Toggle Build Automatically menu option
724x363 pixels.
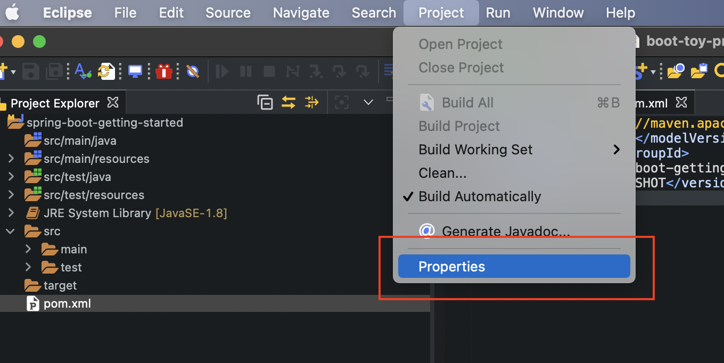(479, 196)
